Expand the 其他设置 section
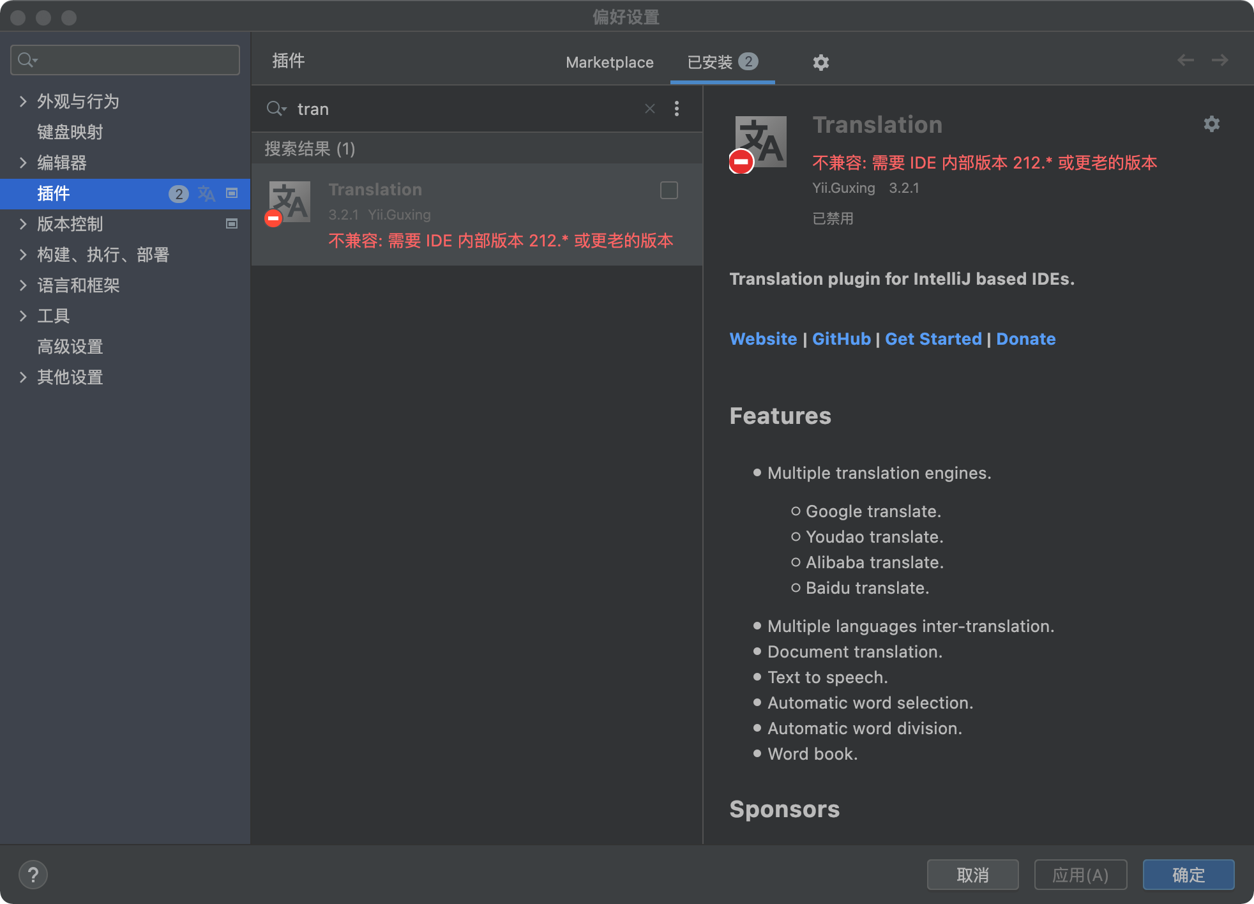The height and width of the screenshot is (904, 1254). [23, 377]
